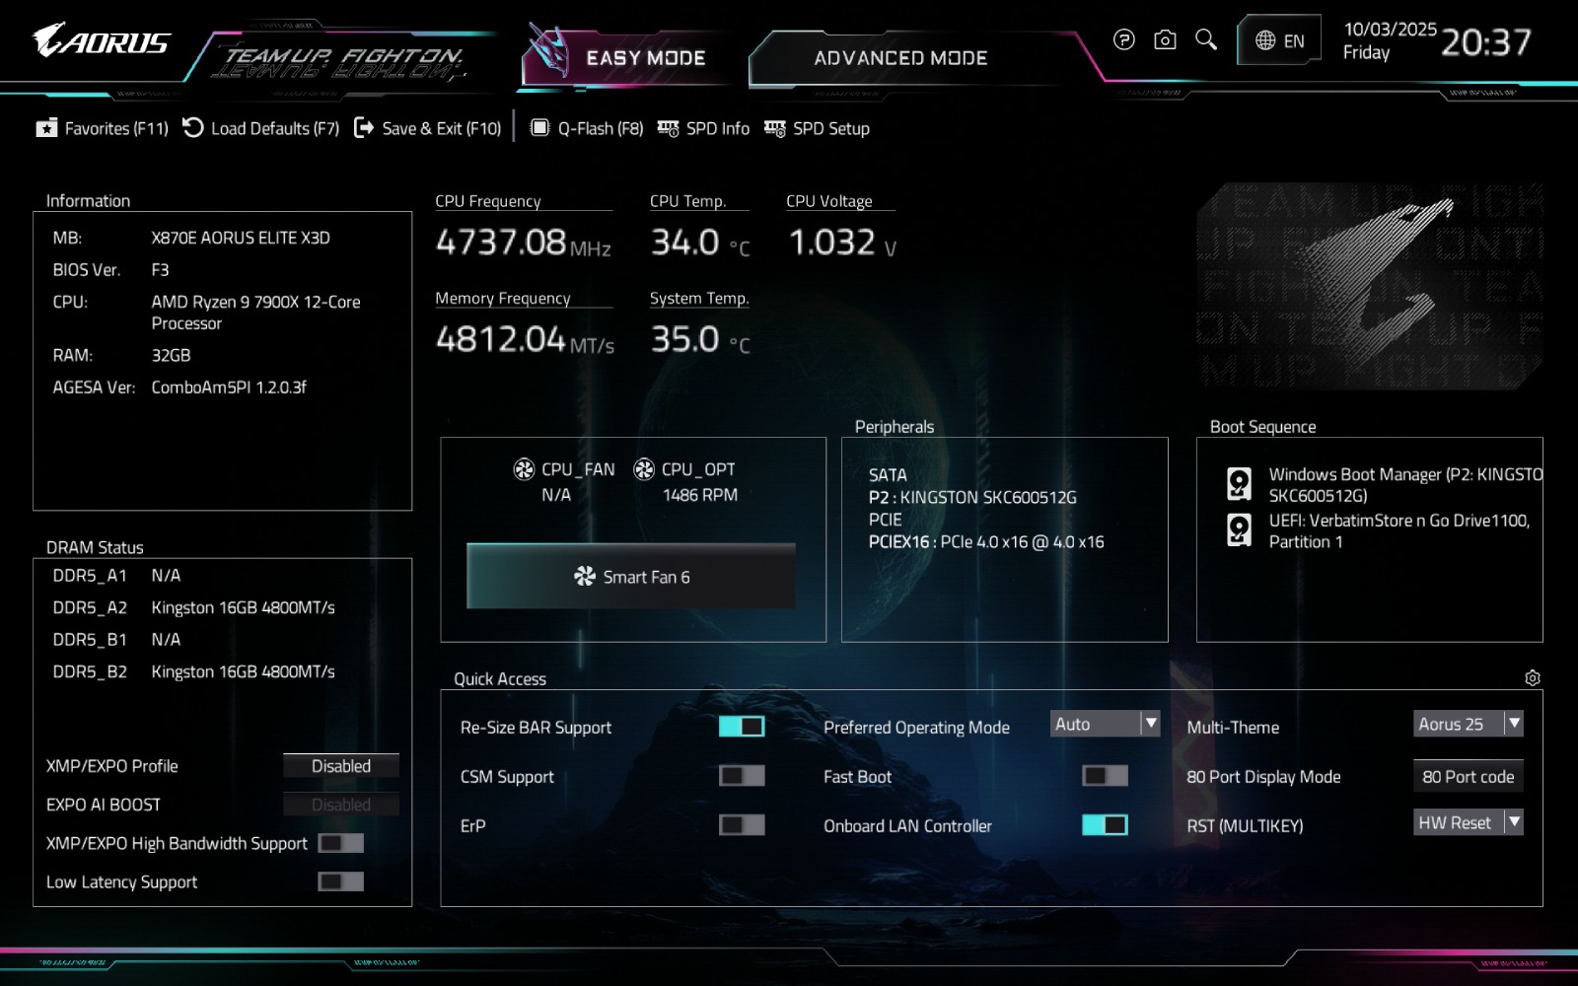1578x986 pixels.
Task: Switch to the Advanced Mode tab
Action: tap(899, 58)
